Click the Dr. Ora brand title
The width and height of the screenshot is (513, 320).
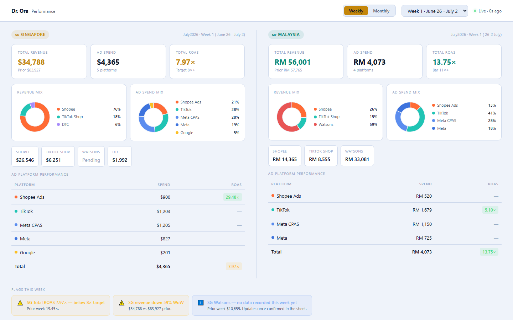(x=20, y=11)
